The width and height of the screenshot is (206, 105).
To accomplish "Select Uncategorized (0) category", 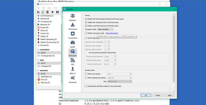I will [46, 56].
